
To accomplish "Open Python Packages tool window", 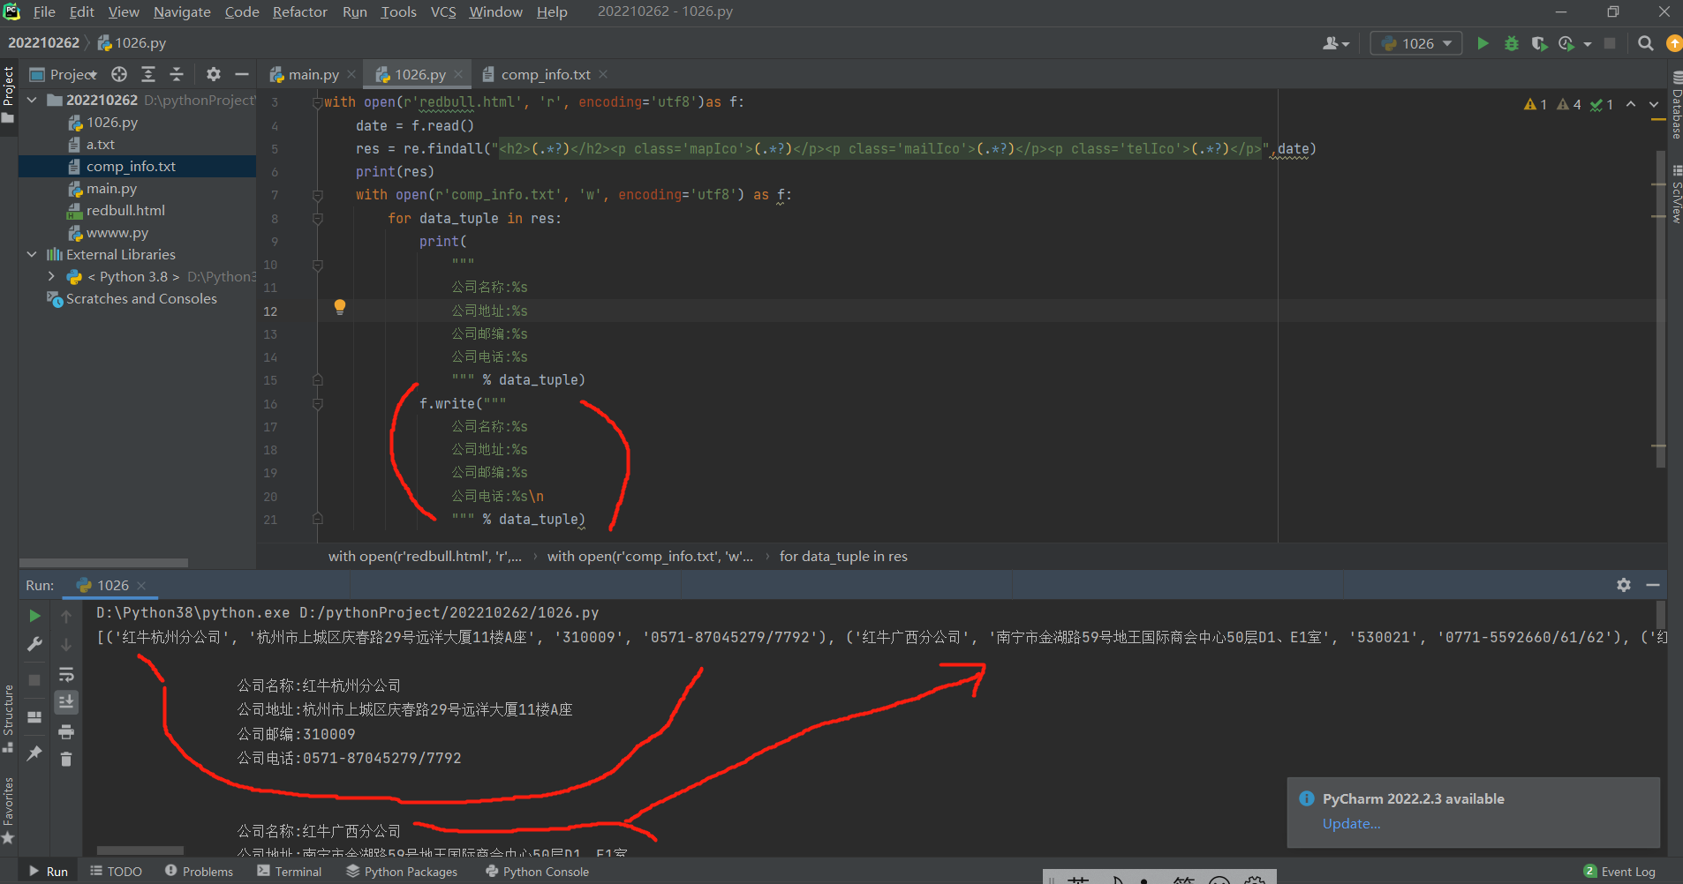I will pos(402,872).
